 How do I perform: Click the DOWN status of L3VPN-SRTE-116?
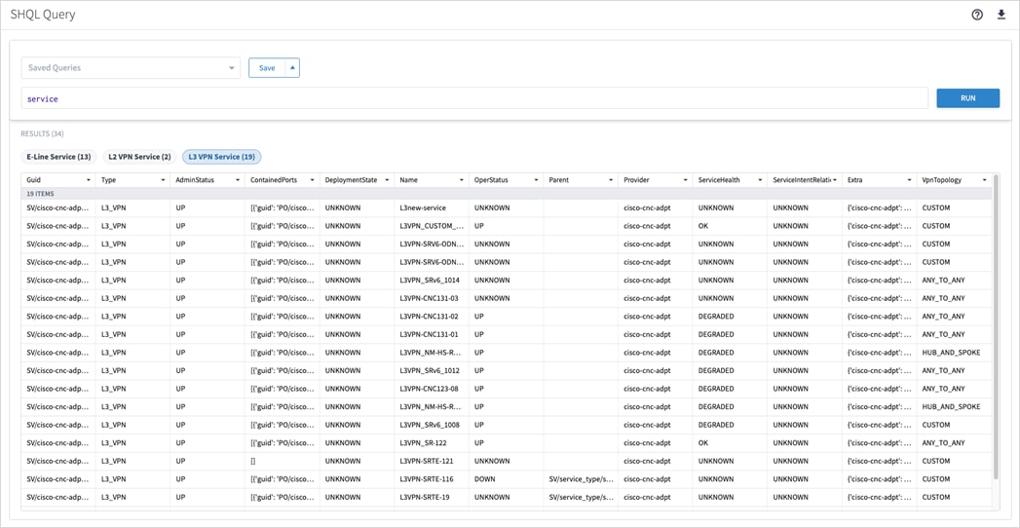(484, 479)
